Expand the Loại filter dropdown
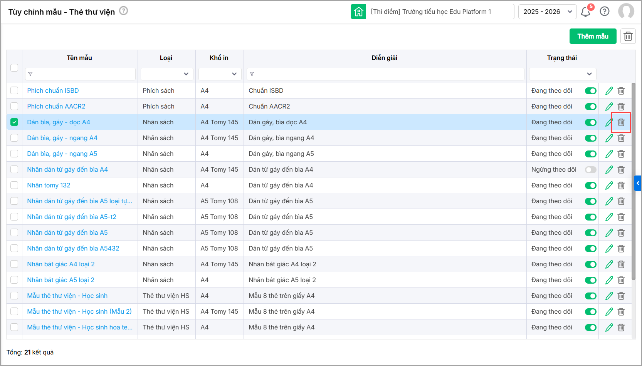The image size is (642, 366). tap(166, 74)
